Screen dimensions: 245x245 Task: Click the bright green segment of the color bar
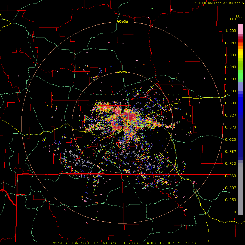point(240,74)
